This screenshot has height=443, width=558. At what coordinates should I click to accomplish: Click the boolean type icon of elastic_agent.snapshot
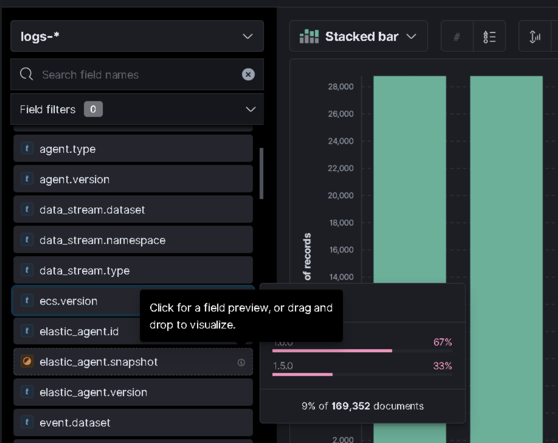(x=27, y=361)
